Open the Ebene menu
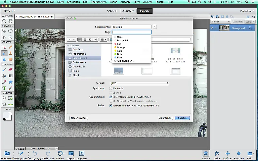This screenshot has width=258, height=161. click(x=113, y=2)
